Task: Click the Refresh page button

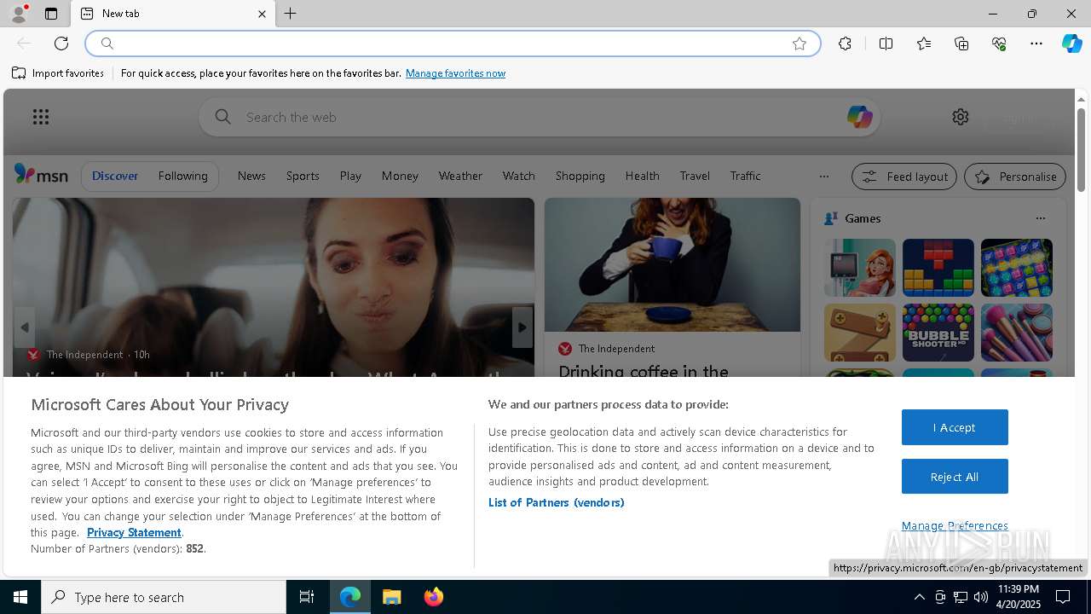Action: point(61,43)
